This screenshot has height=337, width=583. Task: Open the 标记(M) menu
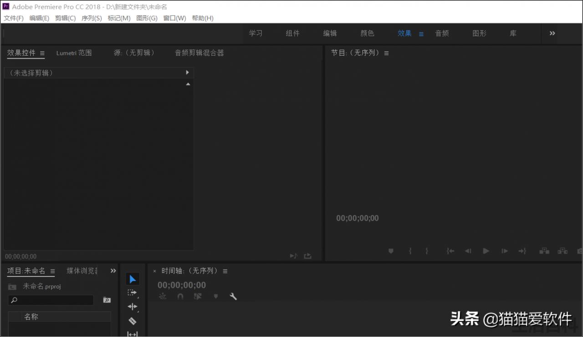click(119, 18)
